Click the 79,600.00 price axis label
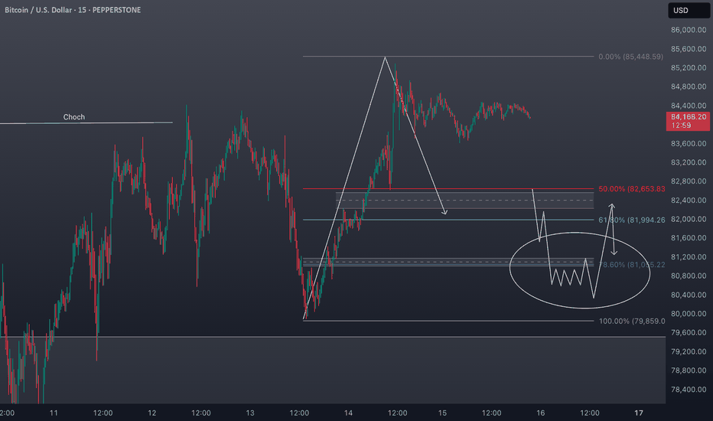This screenshot has width=713, height=421. (x=689, y=333)
